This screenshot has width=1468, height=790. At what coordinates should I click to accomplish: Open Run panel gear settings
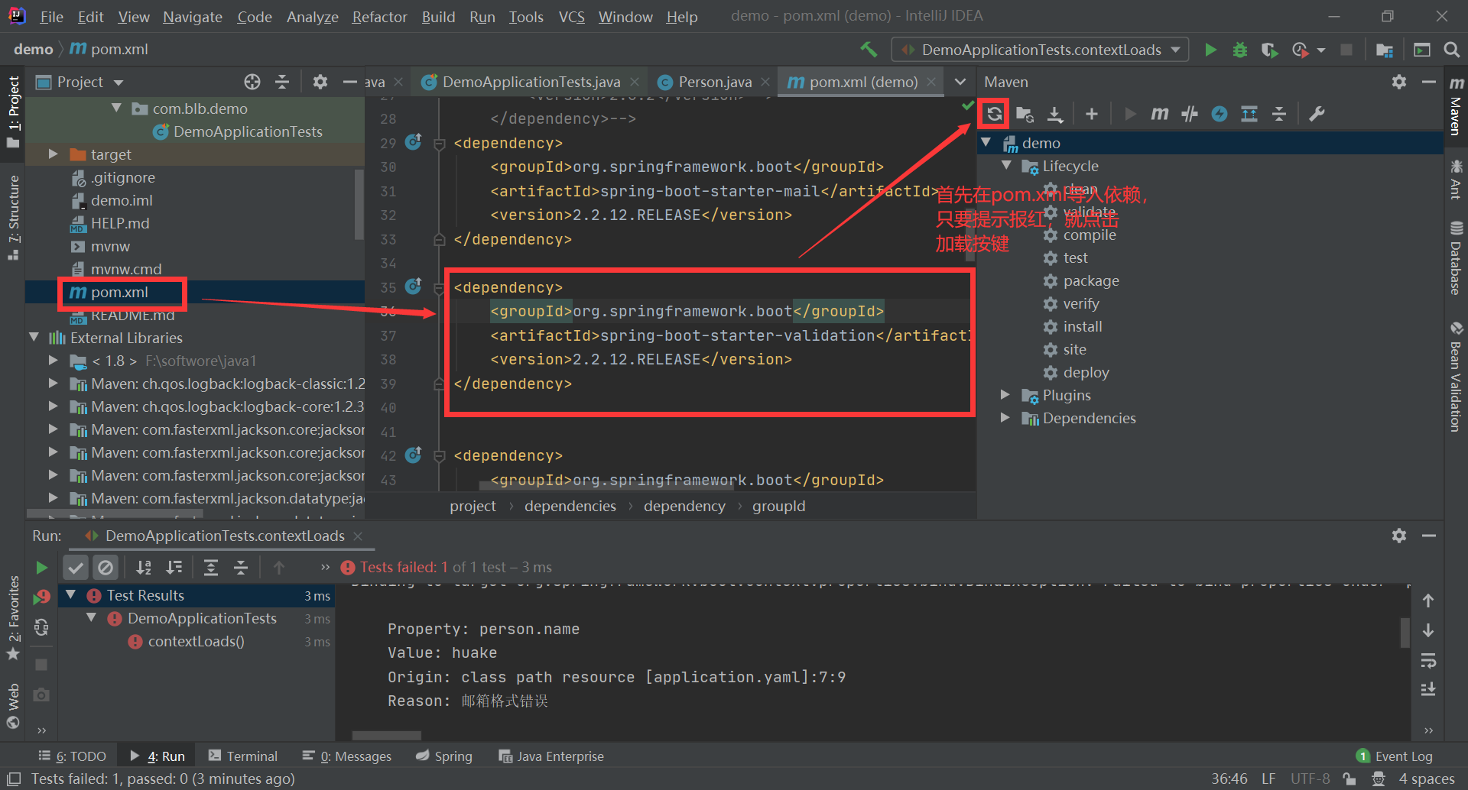coord(1399,536)
